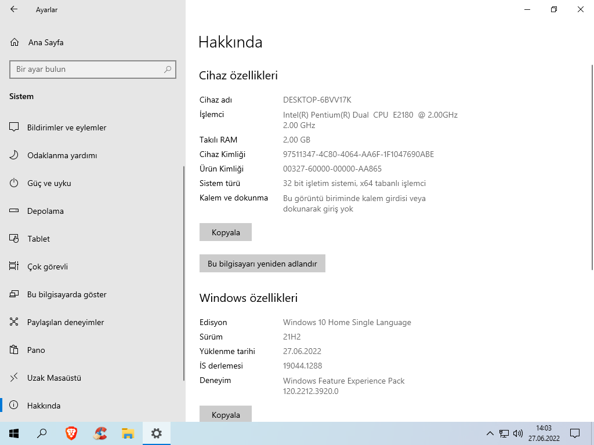Select Odaklanma yardımı moon icon
594x445 pixels.
coord(14,155)
